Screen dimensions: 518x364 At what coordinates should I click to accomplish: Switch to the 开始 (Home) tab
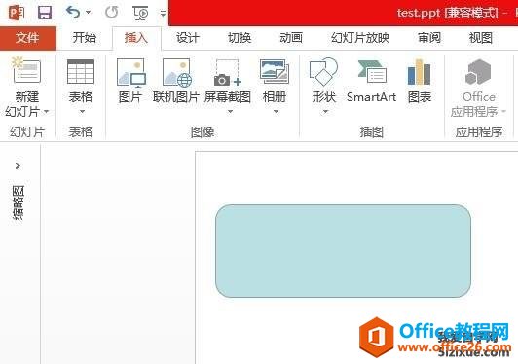85,38
